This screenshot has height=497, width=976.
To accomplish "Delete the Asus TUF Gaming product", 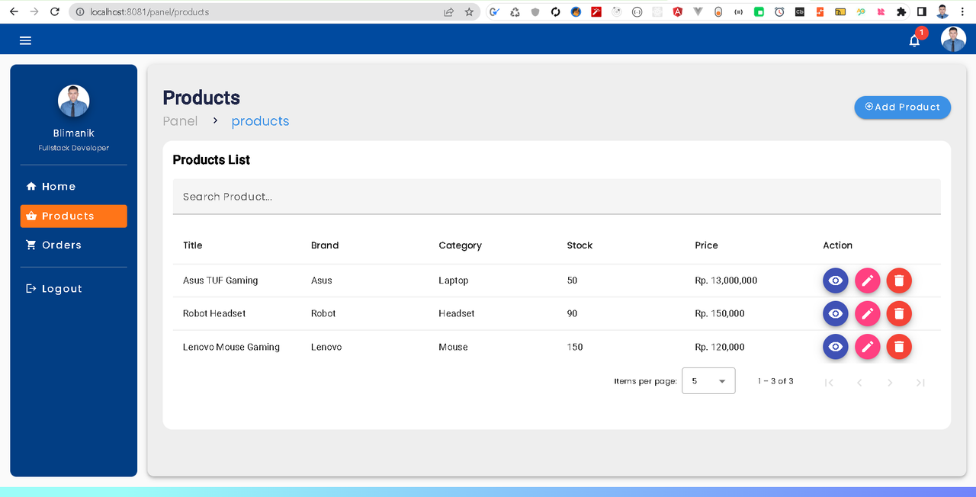I will [x=899, y=281].
